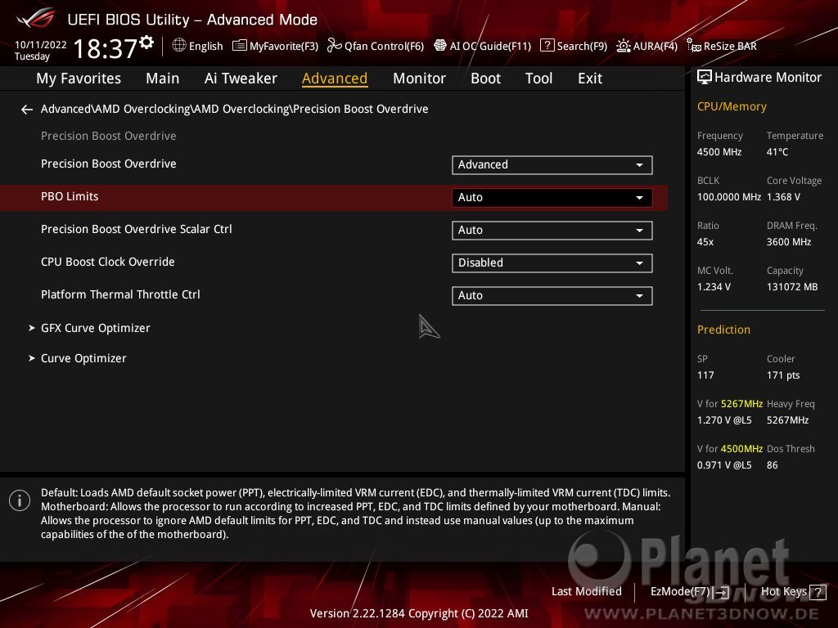838x628 pixels.
Task: Click the 4500 MHz frequency value
Action: tap(719, 152)
